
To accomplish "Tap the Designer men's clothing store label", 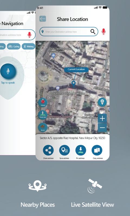I will coord(91,116).
